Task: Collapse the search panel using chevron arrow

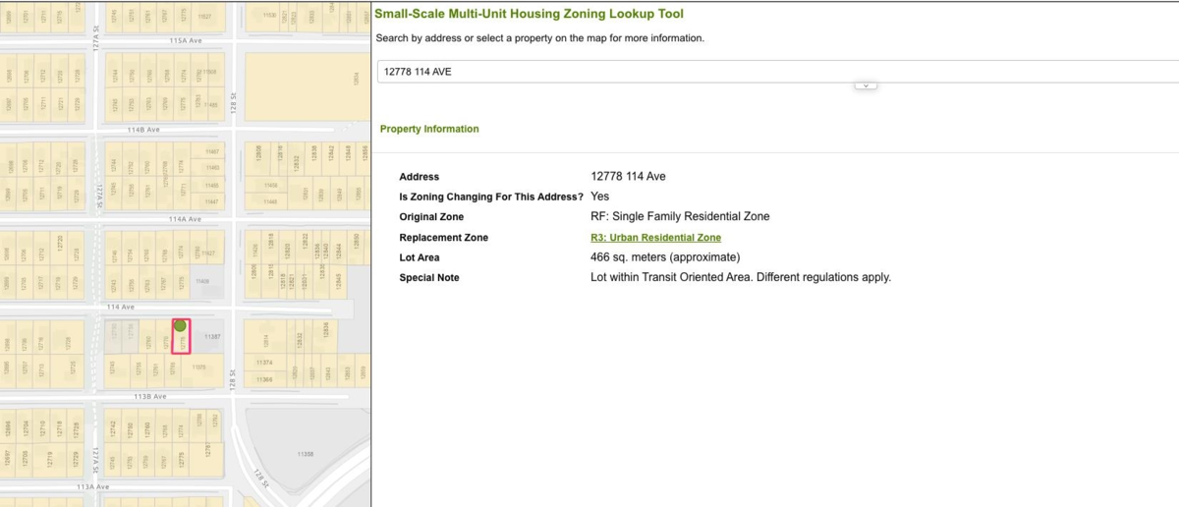Action: tap(866, 86)
